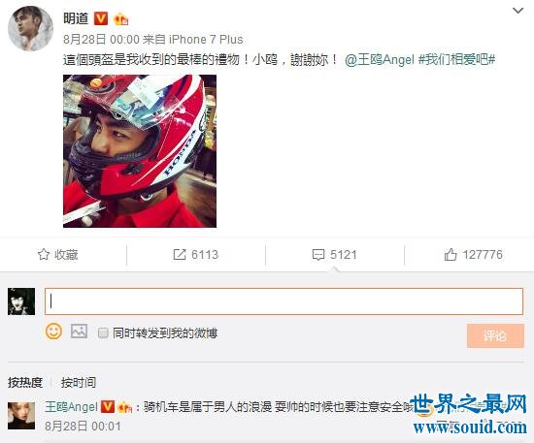Submit with the 评论 button

tap(495, 335)
